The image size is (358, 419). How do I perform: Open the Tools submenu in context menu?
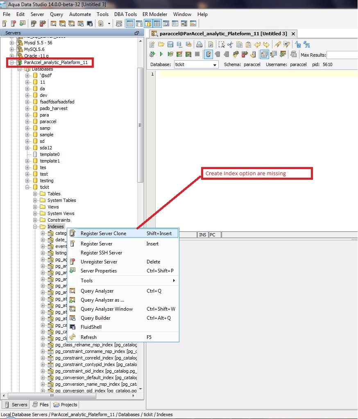point(123,281)
